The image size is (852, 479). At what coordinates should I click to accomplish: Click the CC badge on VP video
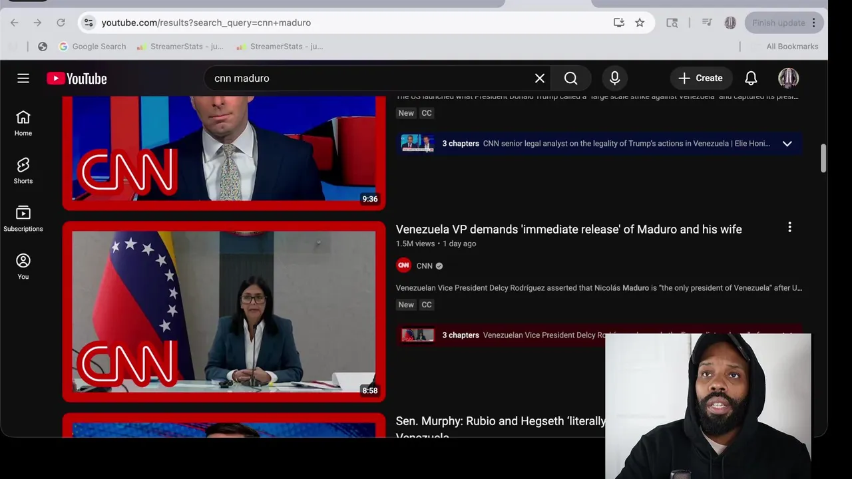tap(427, 305)
